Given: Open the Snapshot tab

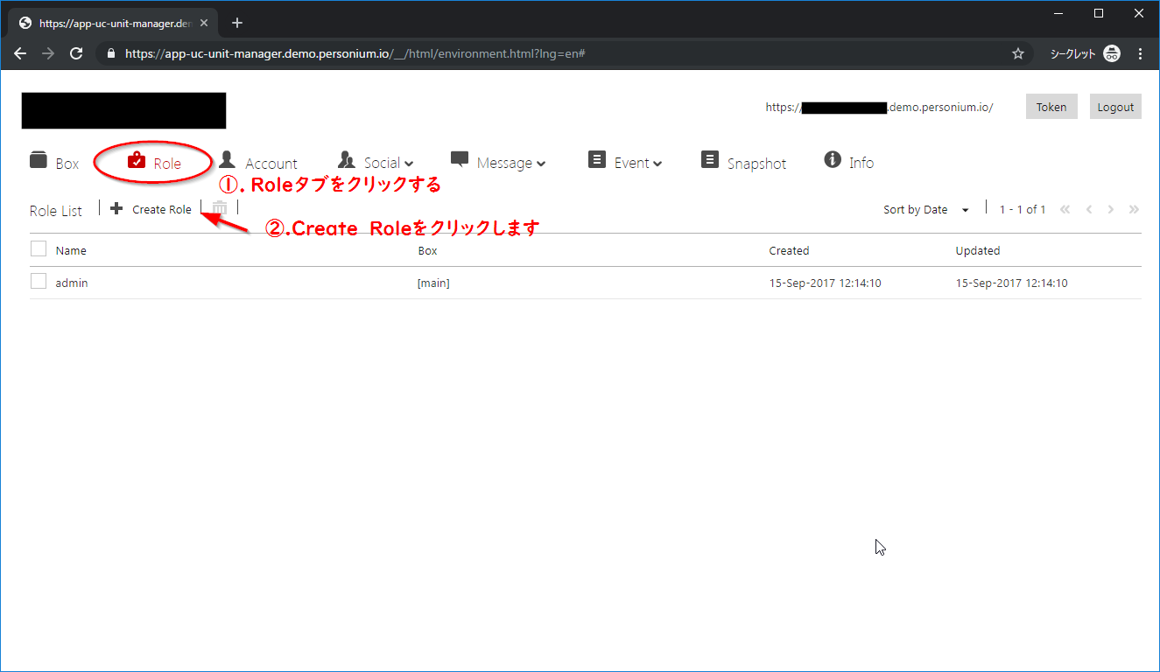Looking at the screenshot, I should click(744, 162).
